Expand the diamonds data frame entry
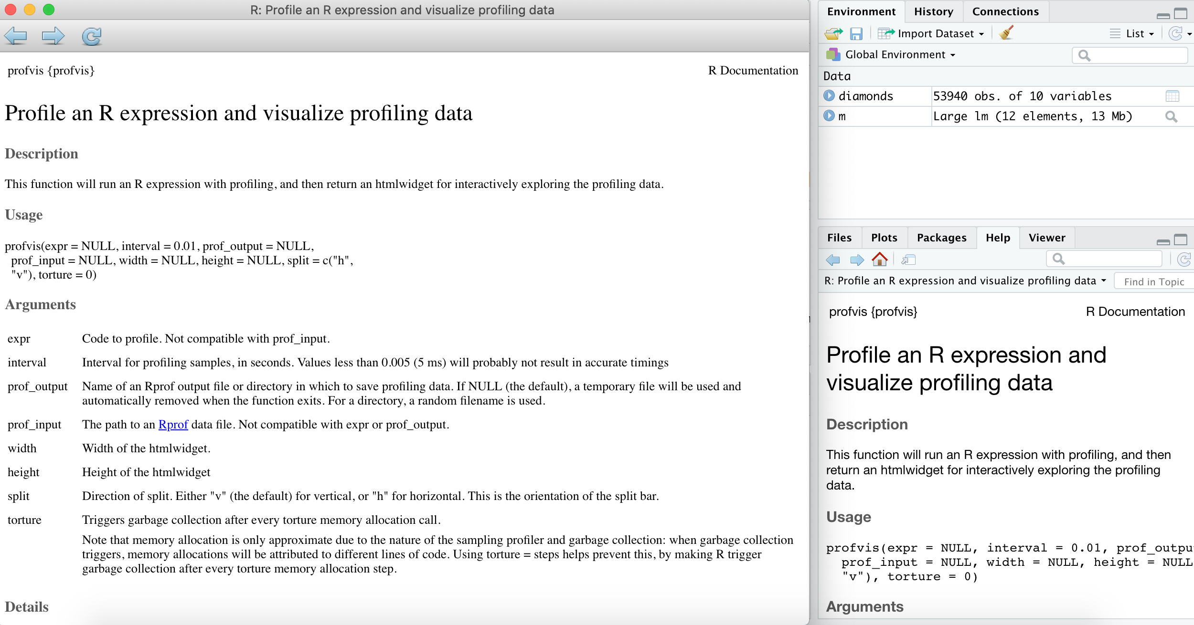The image size is (1194, 625). pos(829,96)
